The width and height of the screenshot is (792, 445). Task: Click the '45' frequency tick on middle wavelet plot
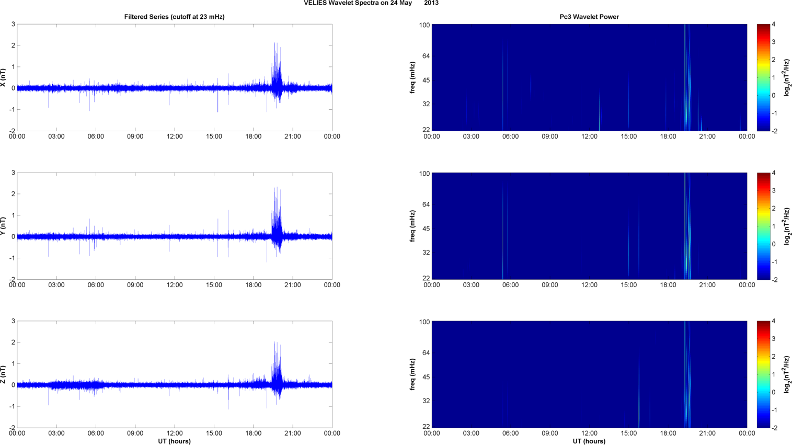(426, 229)
